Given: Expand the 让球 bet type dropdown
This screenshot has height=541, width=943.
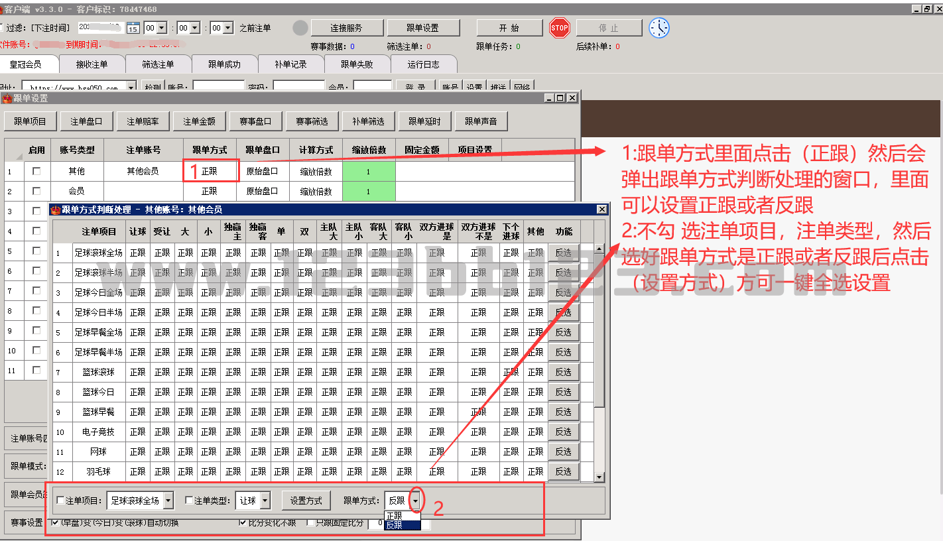Looking at the screenshot, I should click(x=265, y=501).
